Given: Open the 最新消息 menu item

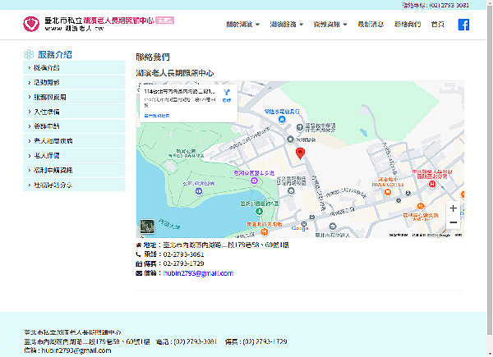Looking at the screenshot, I should (x=371, y=24).
